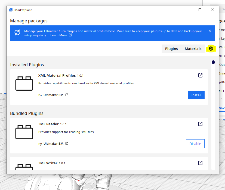
Task: Close the Marketplace window
Action: (212, 10)
